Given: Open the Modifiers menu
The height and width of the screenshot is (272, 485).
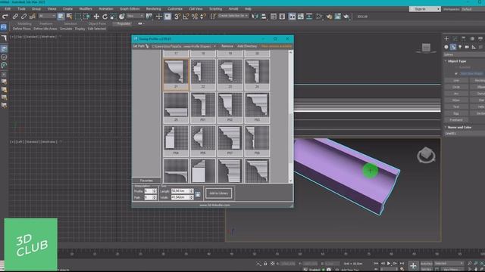Looking at the screenshot, I should [x=86, y=9].
